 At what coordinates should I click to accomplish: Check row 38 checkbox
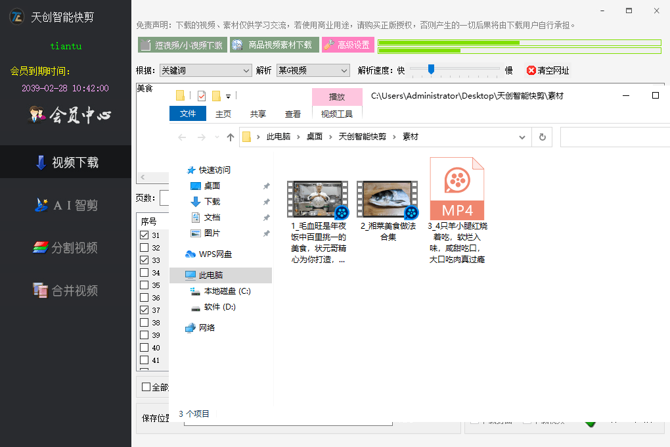pos(145,323)
